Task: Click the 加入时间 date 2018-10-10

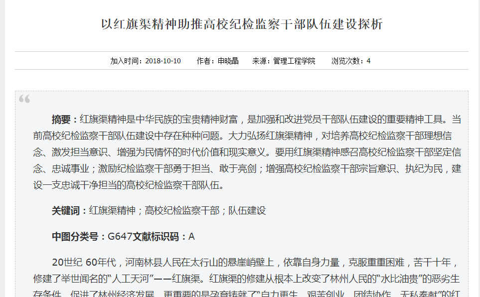Action: [163, 61]
